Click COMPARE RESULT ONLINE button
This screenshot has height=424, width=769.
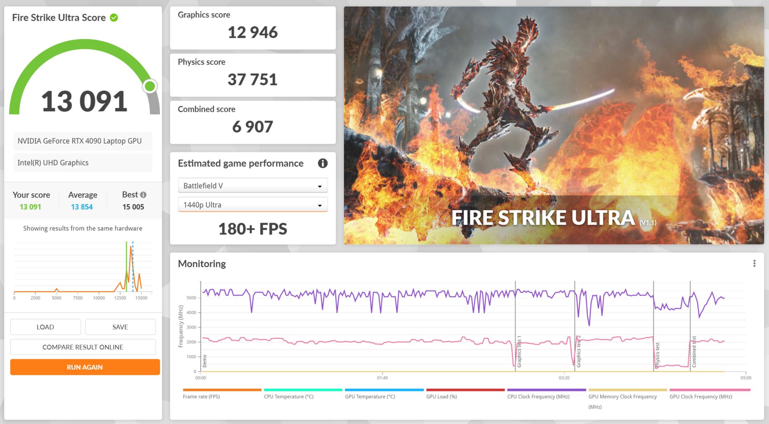(83, 347)
